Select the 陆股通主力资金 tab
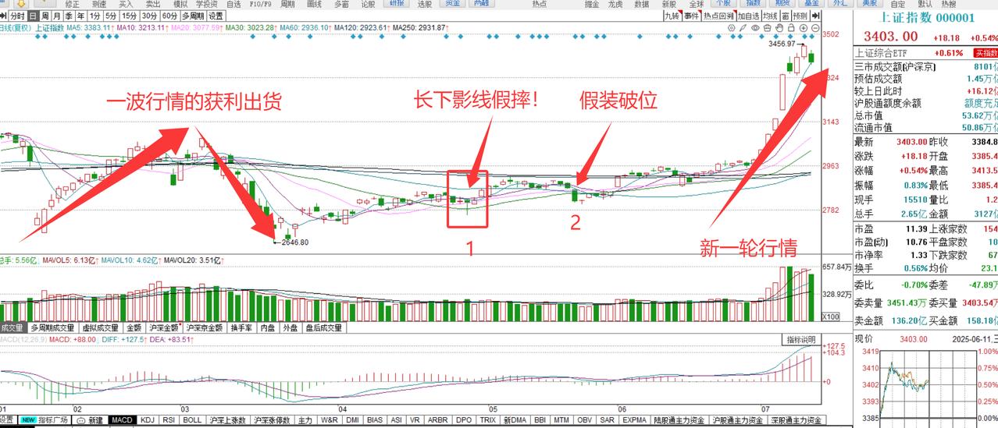998x428 pixels. [x=679, y=420]
